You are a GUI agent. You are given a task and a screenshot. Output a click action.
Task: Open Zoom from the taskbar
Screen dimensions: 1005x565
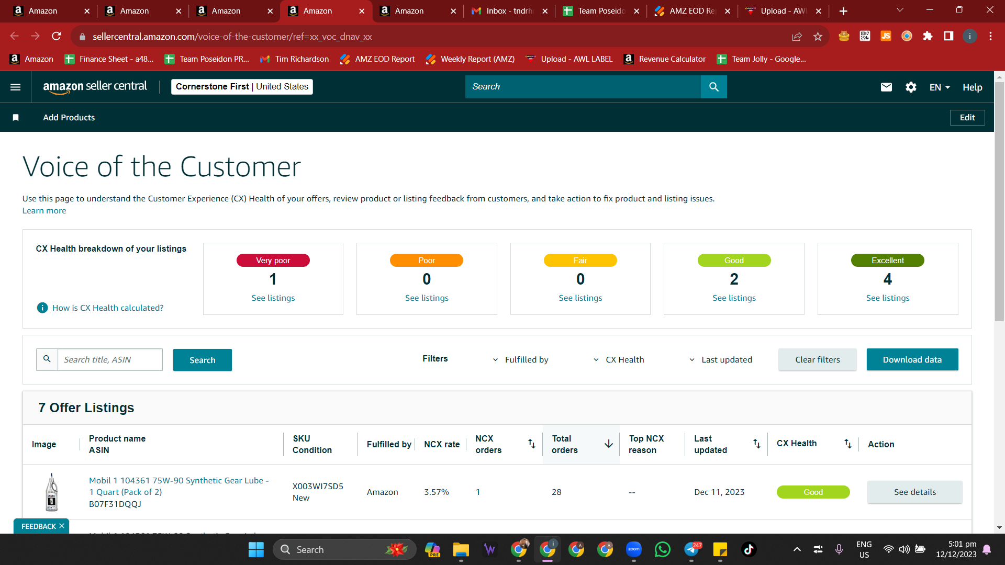point(633,549)
